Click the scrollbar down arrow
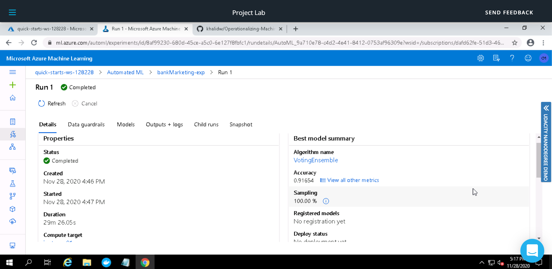Image resolution: width=552 pixels, height=269 pixels. [539, 238]
